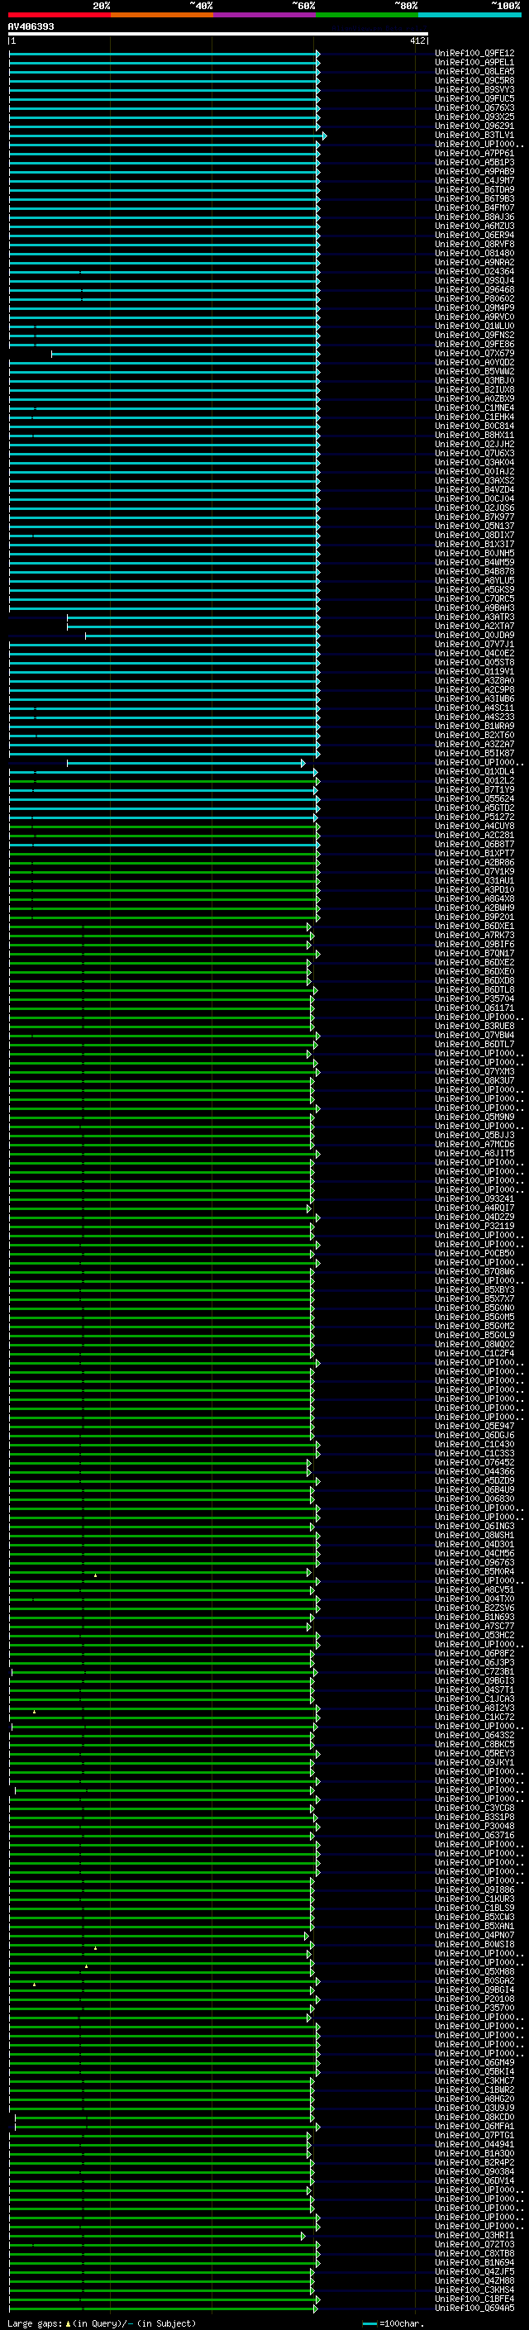529x2330 pixels.
Task: Click the cyan alignment bar for UniRef100_Q9FE12
Action: [164, 54]
